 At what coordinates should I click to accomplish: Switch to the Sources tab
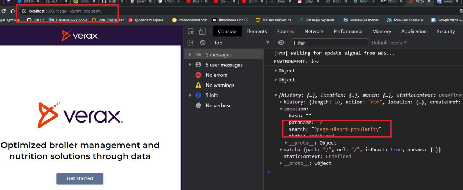click(285, 31)
